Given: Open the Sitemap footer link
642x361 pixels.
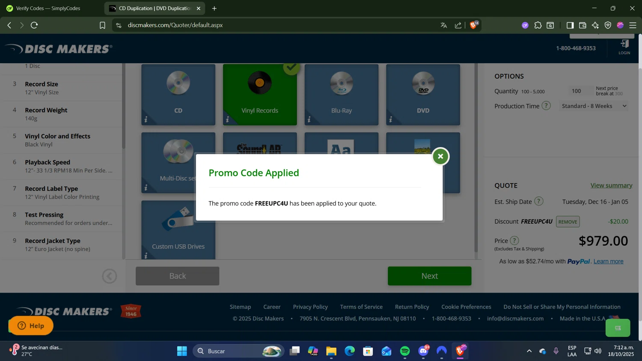Looking at the screenshot, I should [x=240, y=307].
